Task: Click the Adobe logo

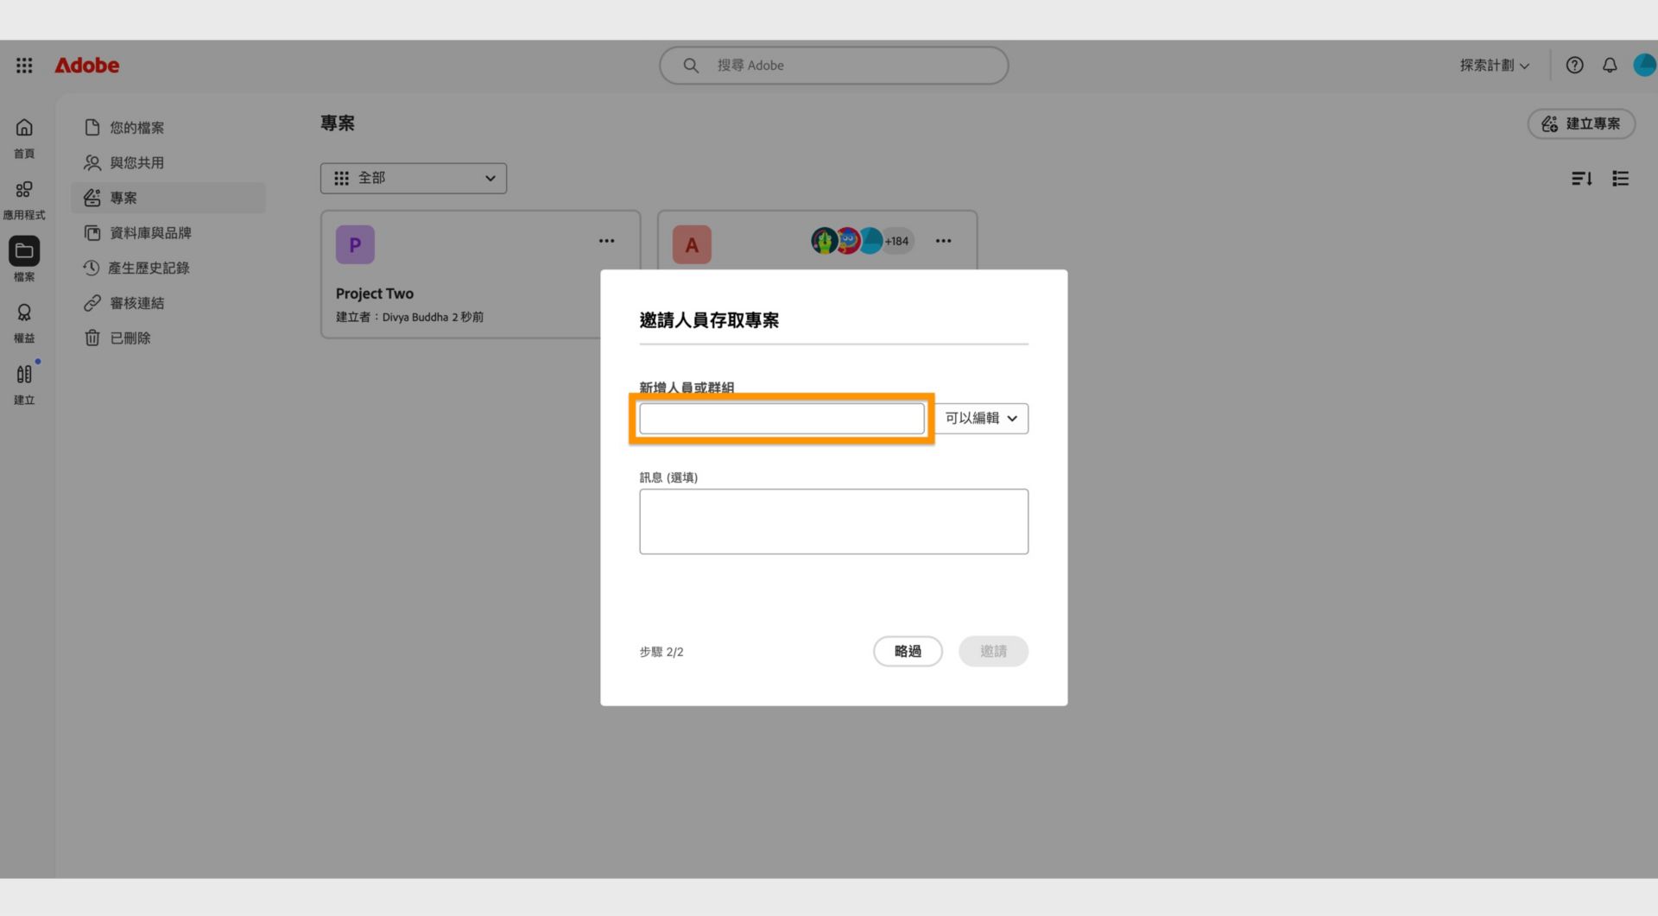Action: pos(87,65)
